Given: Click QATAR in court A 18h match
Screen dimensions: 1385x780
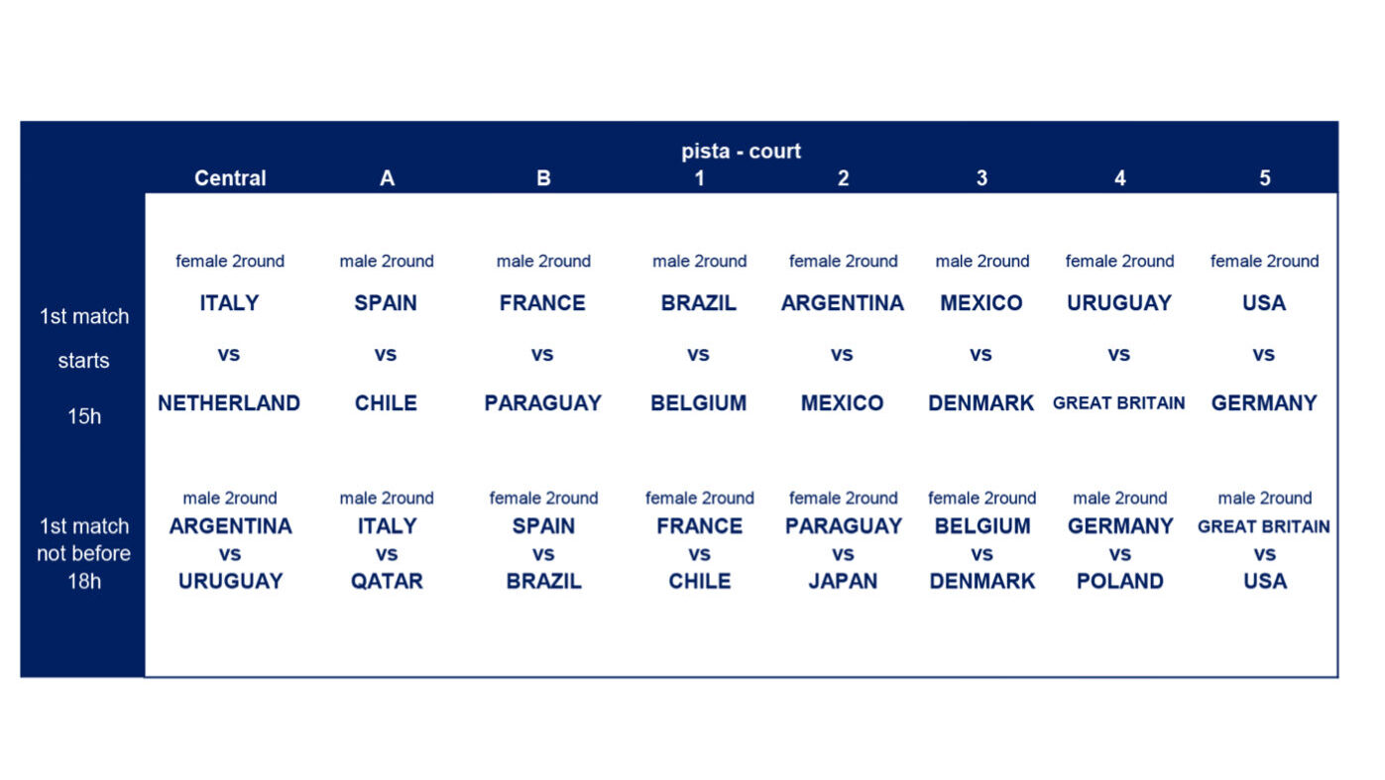Looking at the screenshot, I should (x=387, y=582).
